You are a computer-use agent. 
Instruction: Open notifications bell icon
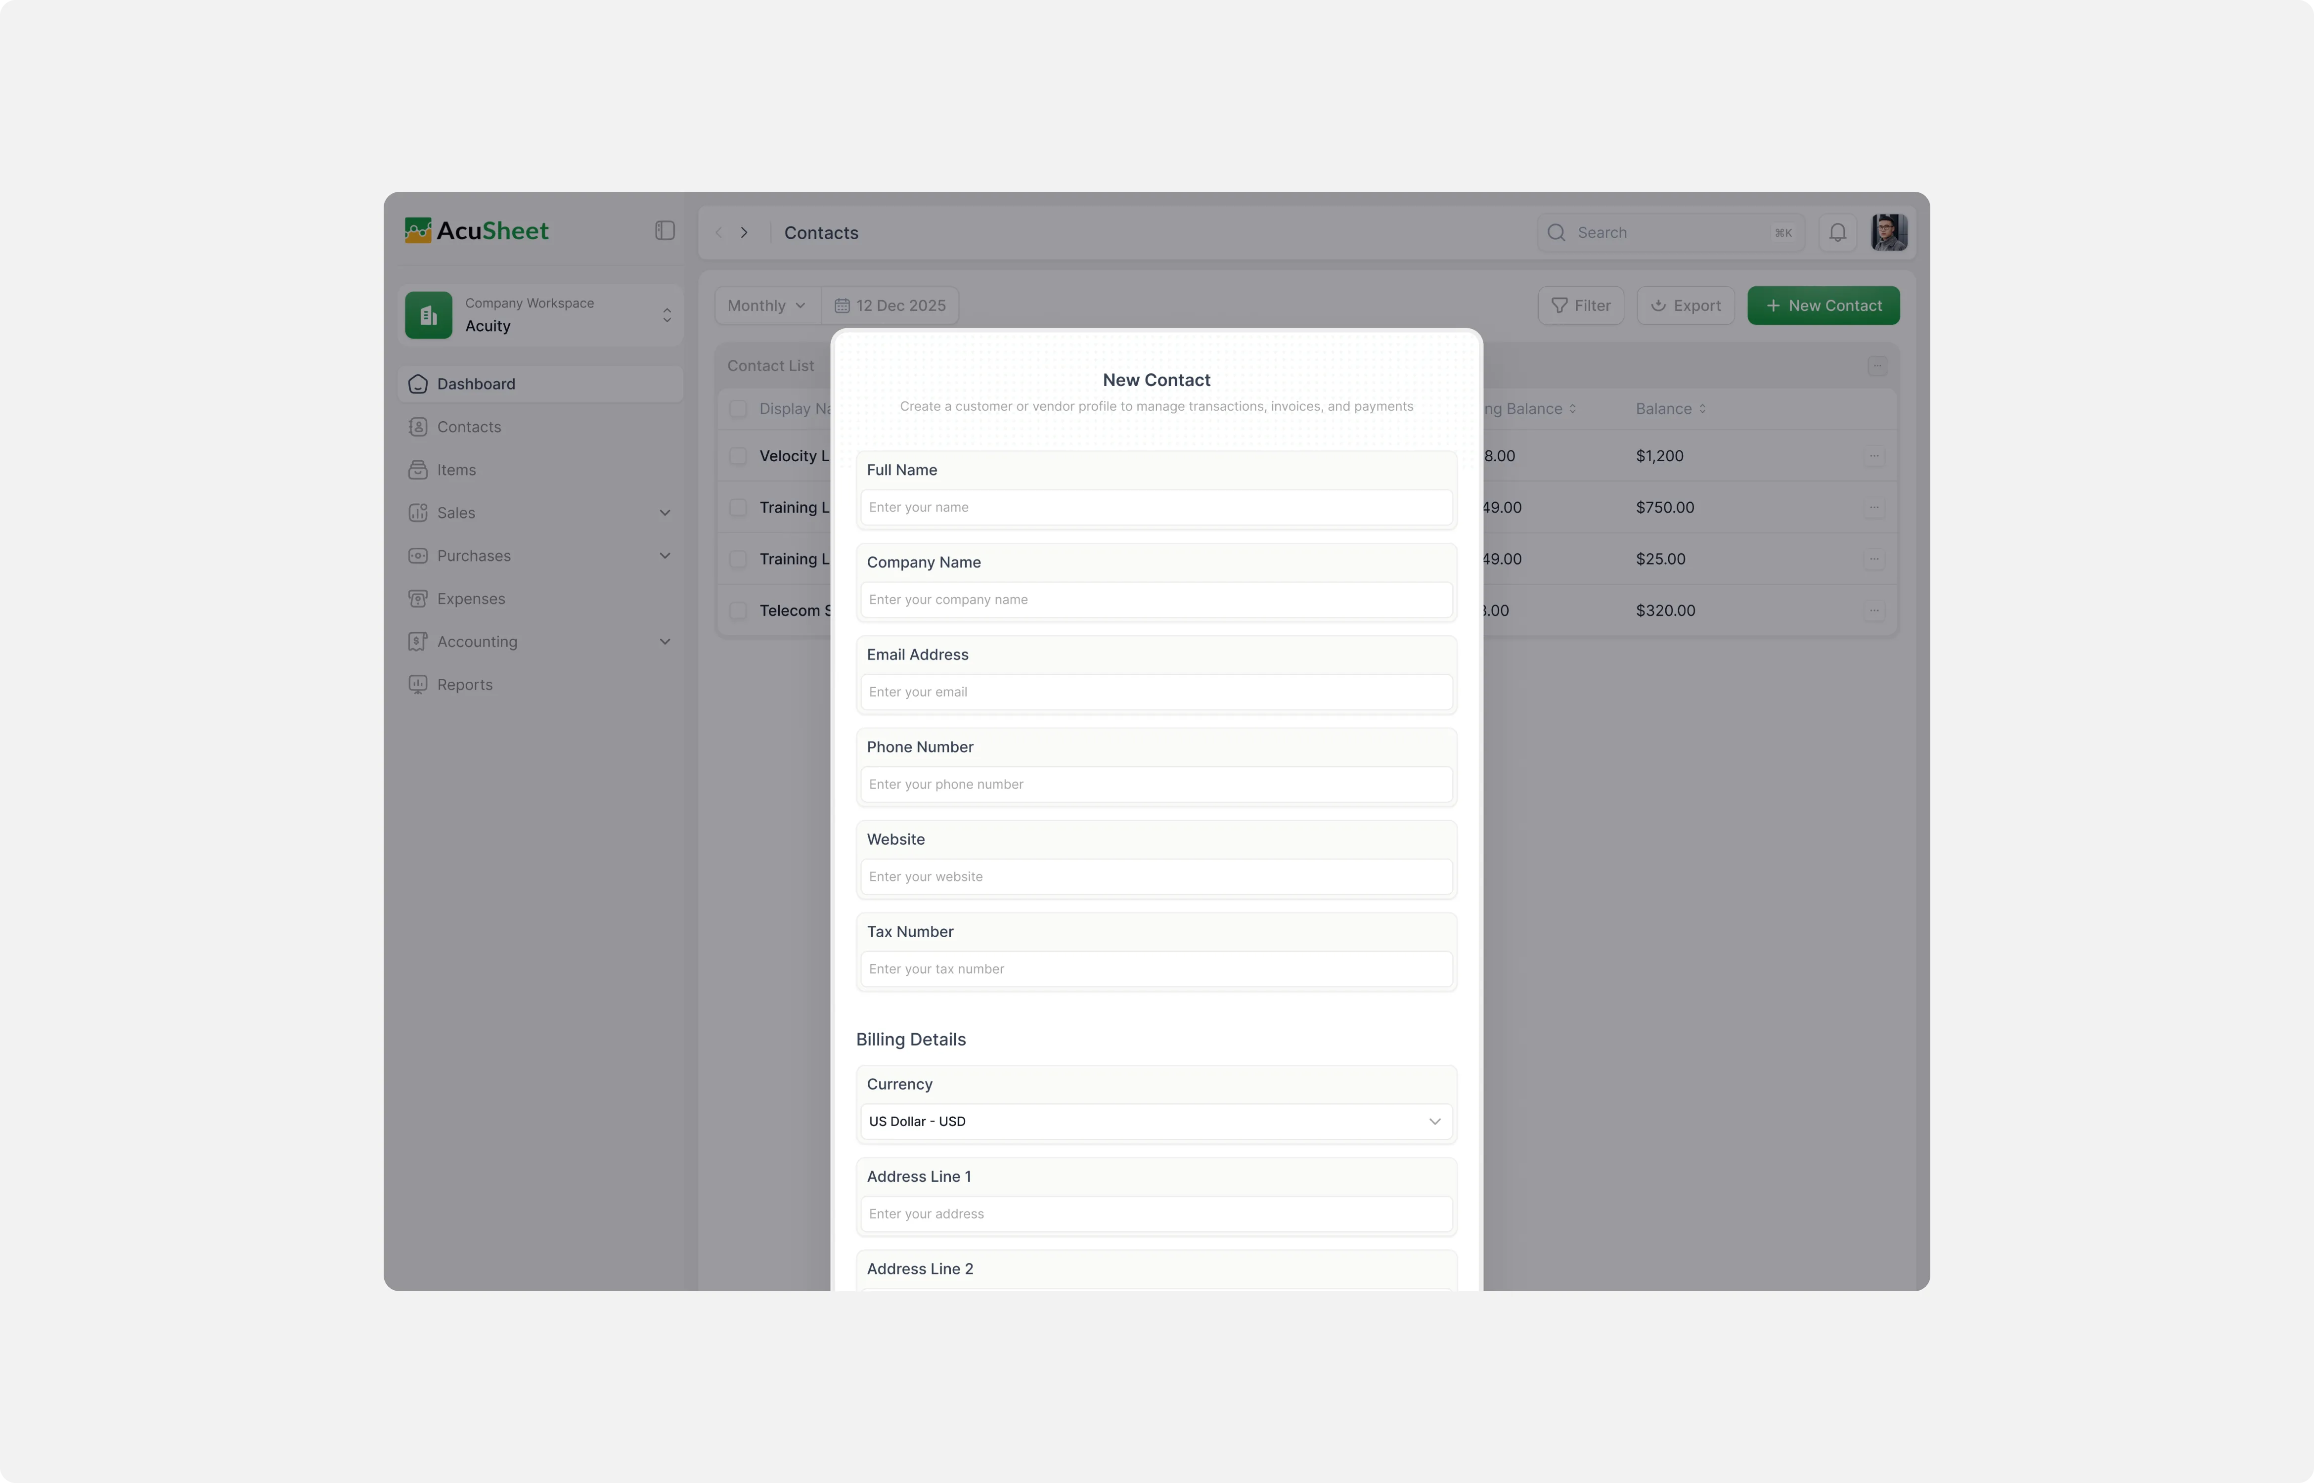point(1837,233)
